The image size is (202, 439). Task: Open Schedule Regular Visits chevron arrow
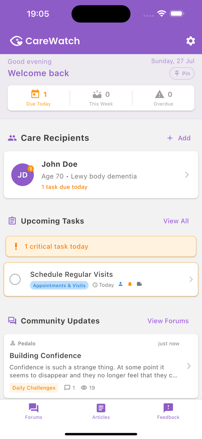[191, 279]
